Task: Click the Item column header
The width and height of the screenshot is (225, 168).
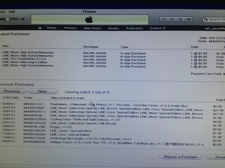Action: click(x=6, y=46)
